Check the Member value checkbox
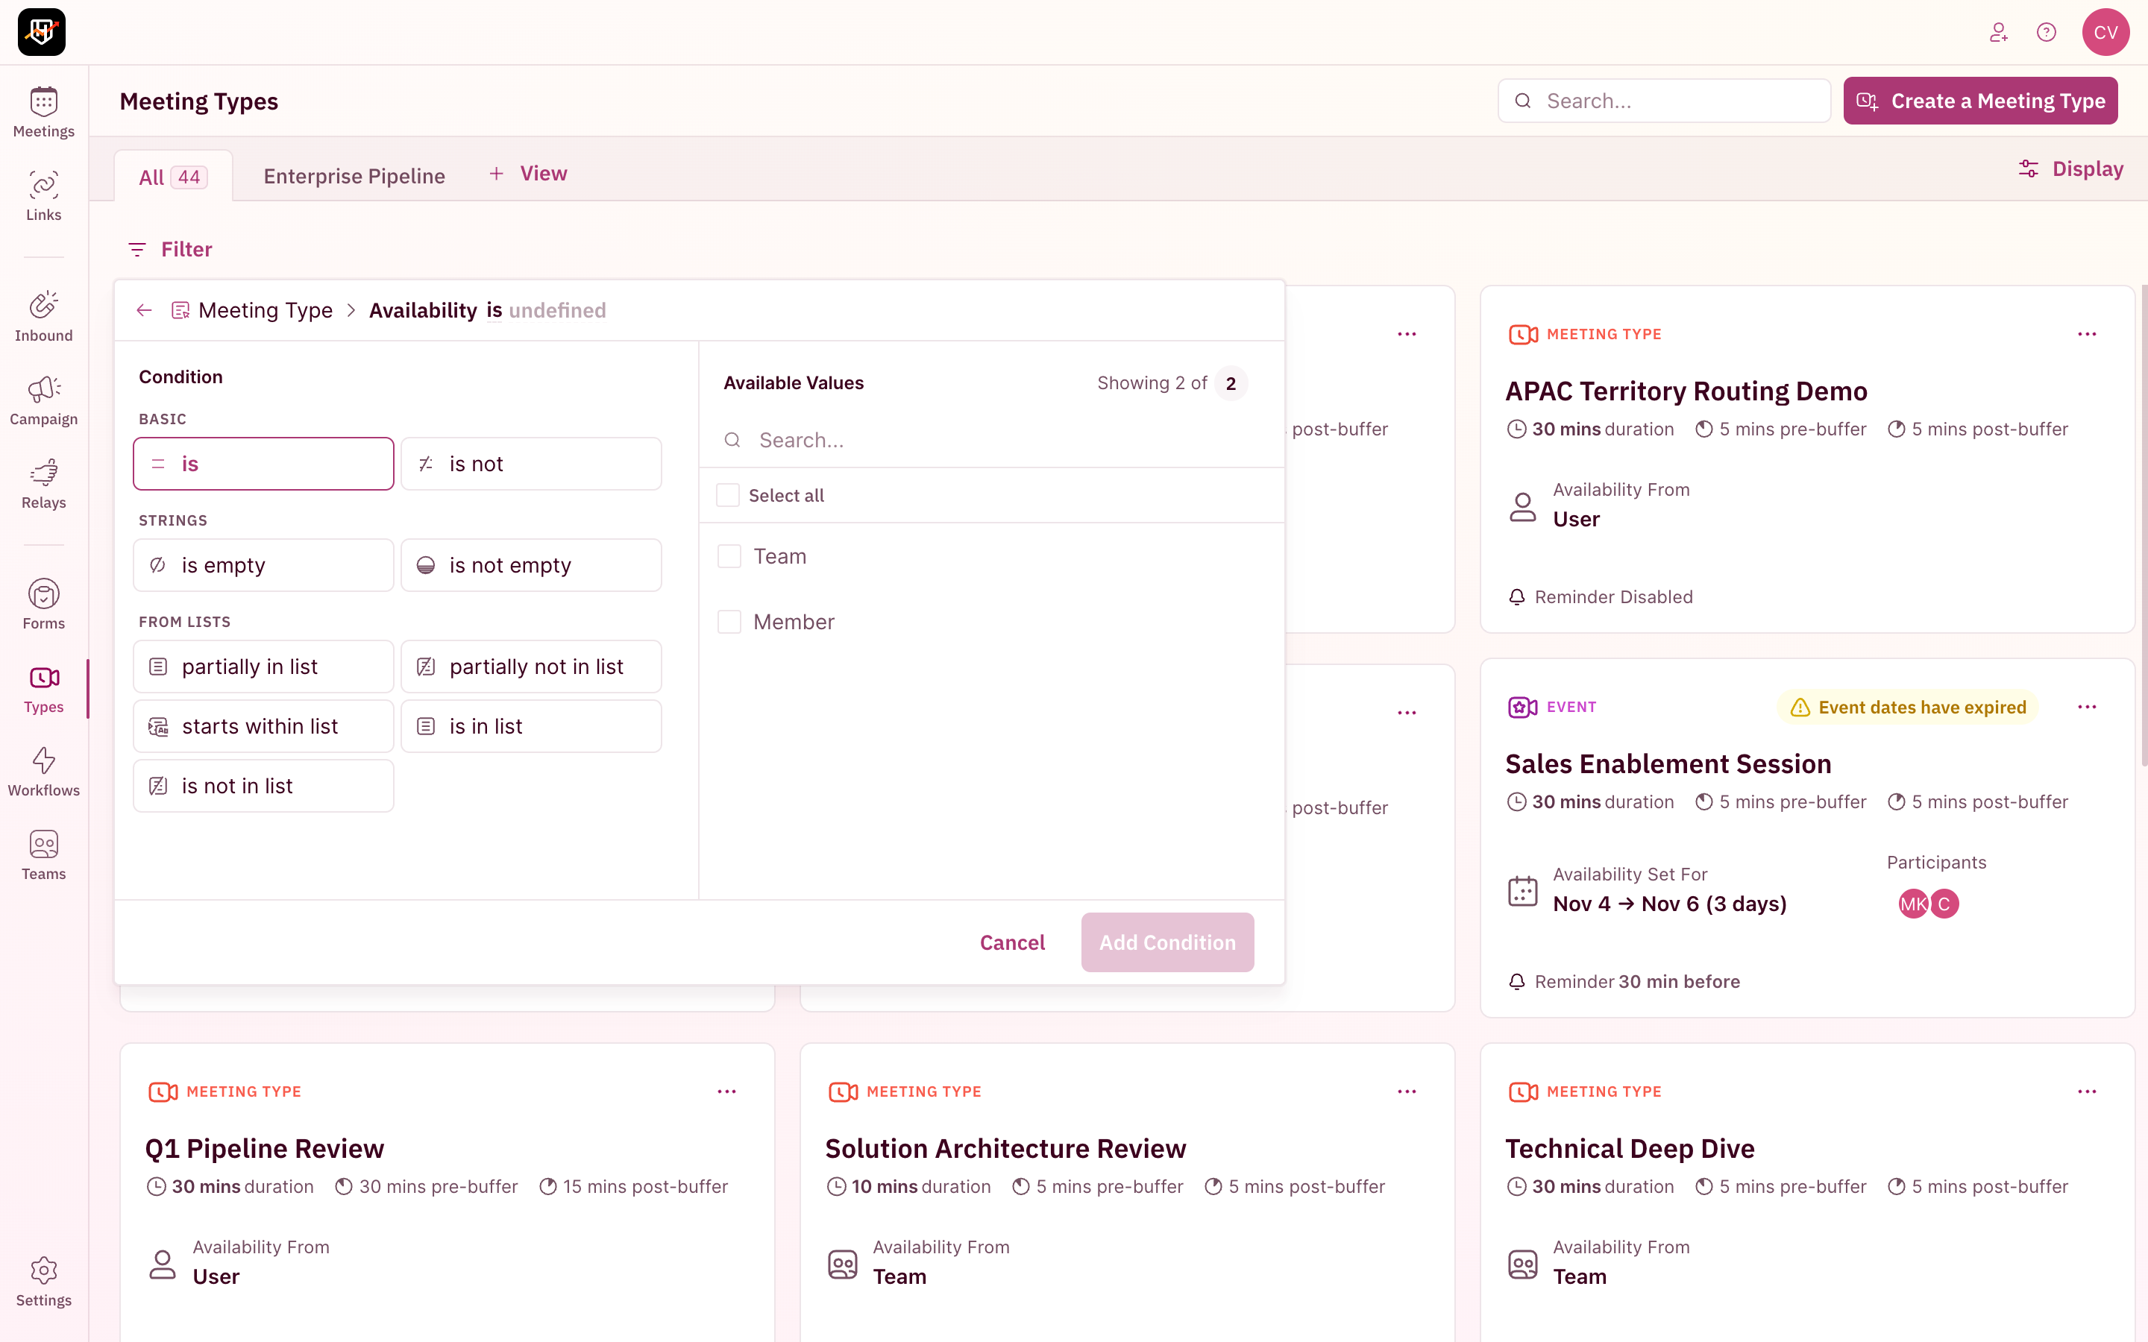2148x1342 pixels. pos(729,623)
